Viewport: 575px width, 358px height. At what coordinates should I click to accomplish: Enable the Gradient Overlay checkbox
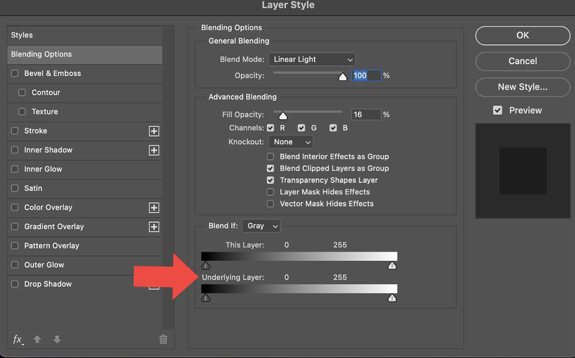click(15, 226)
